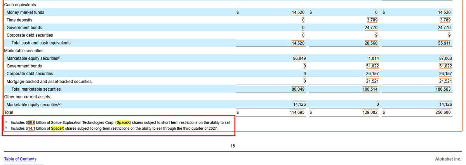Viewport: 466px width, 165px height.
Task: Click highlighted 'SpaceX' in the long-term restrictions footnote
Action: 57,128
